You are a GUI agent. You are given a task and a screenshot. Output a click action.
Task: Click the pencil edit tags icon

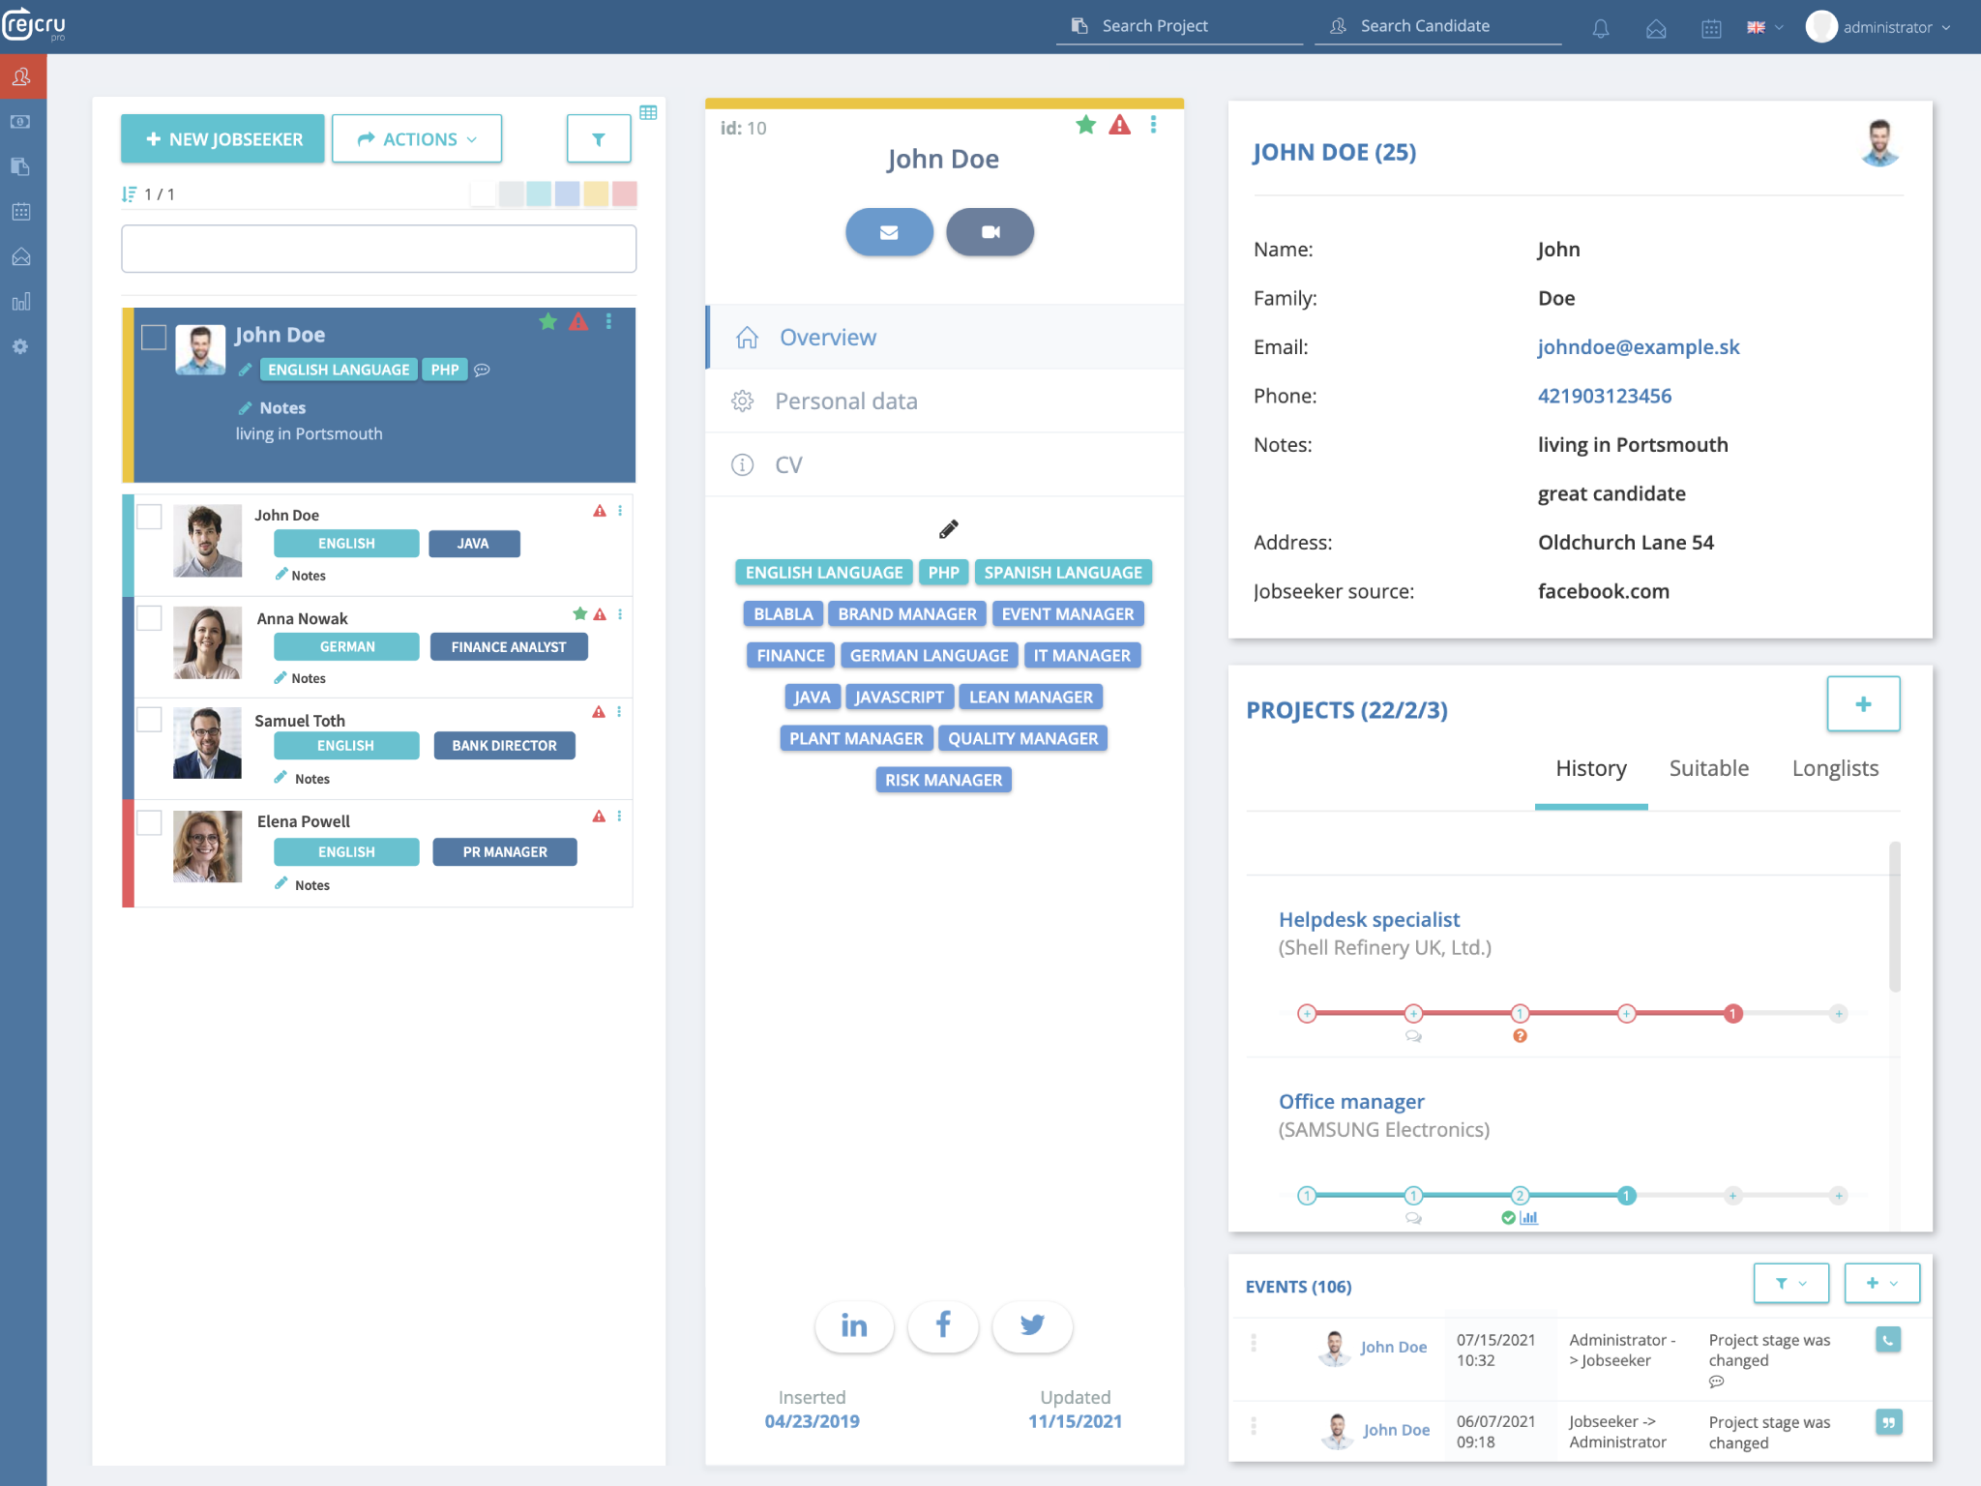pos(948,529)
